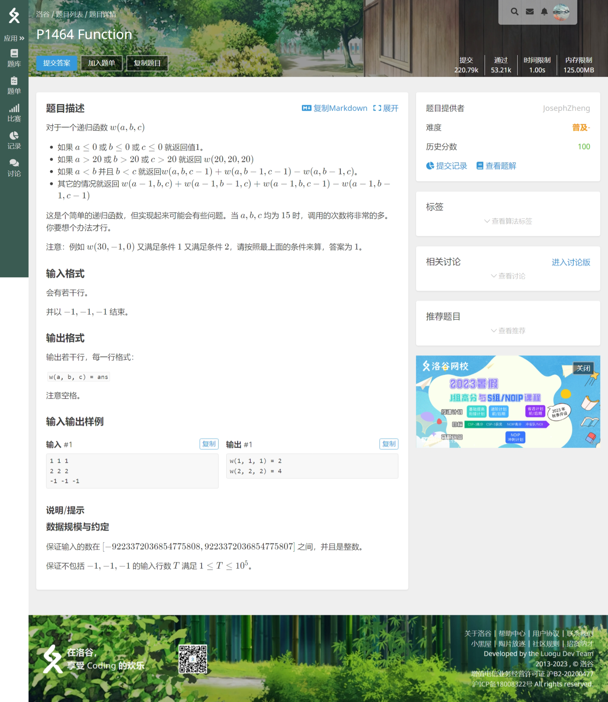Open the 应用 apps menu
The image size is (608, 702).
tap(14, 38)
